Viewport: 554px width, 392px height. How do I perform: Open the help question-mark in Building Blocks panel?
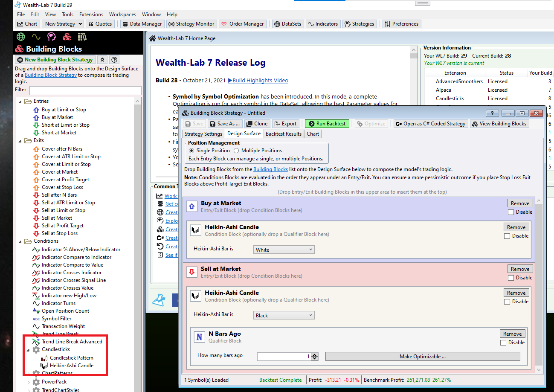point(114,60)
